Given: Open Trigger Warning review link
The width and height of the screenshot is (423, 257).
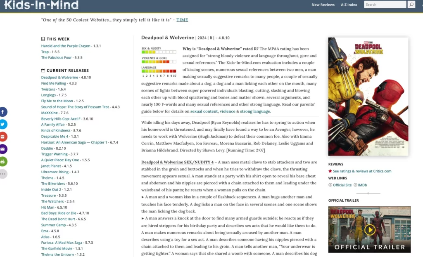Looking at the screenshot, I should point(54,154).
